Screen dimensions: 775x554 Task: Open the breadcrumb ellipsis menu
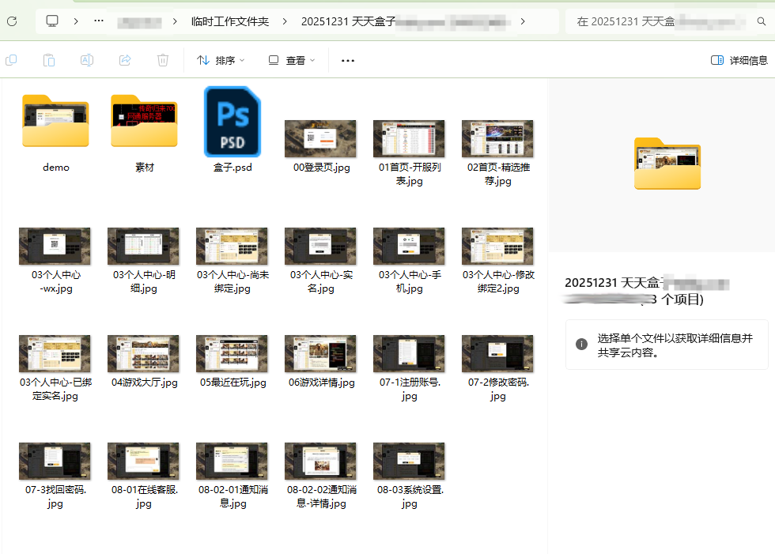tap(98, 21)
